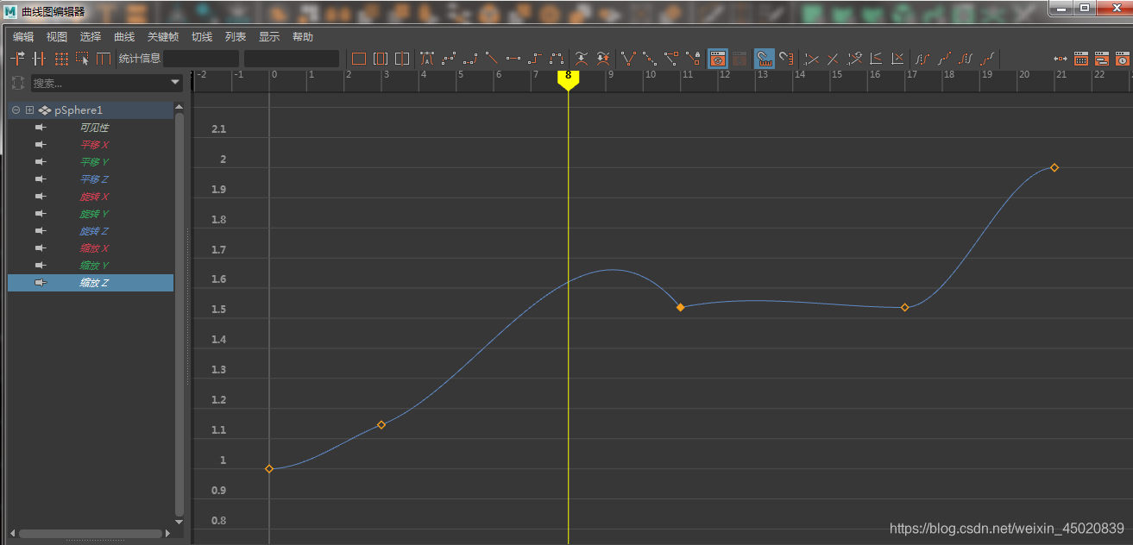Apply Flat tangents

[x=513, y=59]
